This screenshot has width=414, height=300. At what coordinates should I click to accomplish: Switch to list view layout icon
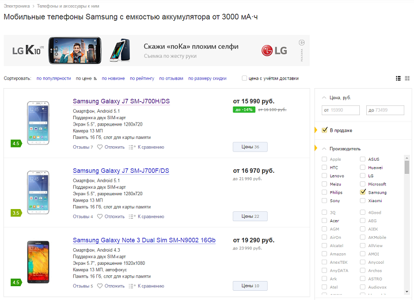point(398,78)
